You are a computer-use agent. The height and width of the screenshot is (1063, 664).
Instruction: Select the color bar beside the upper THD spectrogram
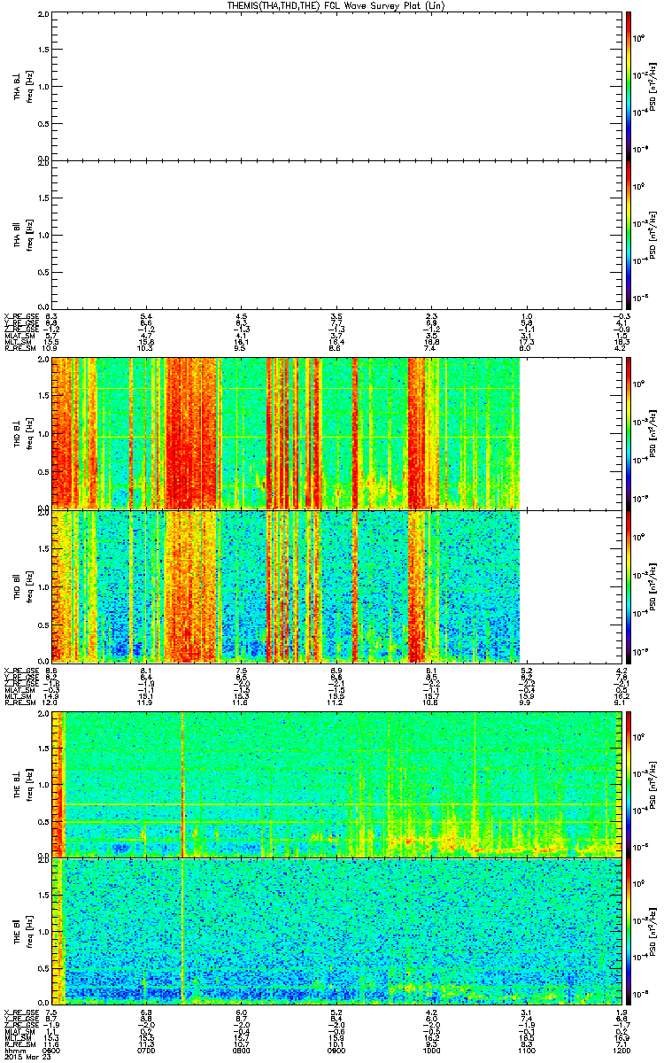pyautogui.click(x=629, y=431)
